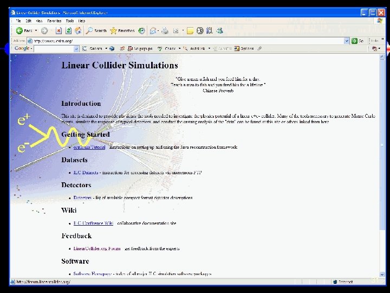390x293 pixels.
Task: Click the yellow note Discuss icon
Action: click(190, 30)
